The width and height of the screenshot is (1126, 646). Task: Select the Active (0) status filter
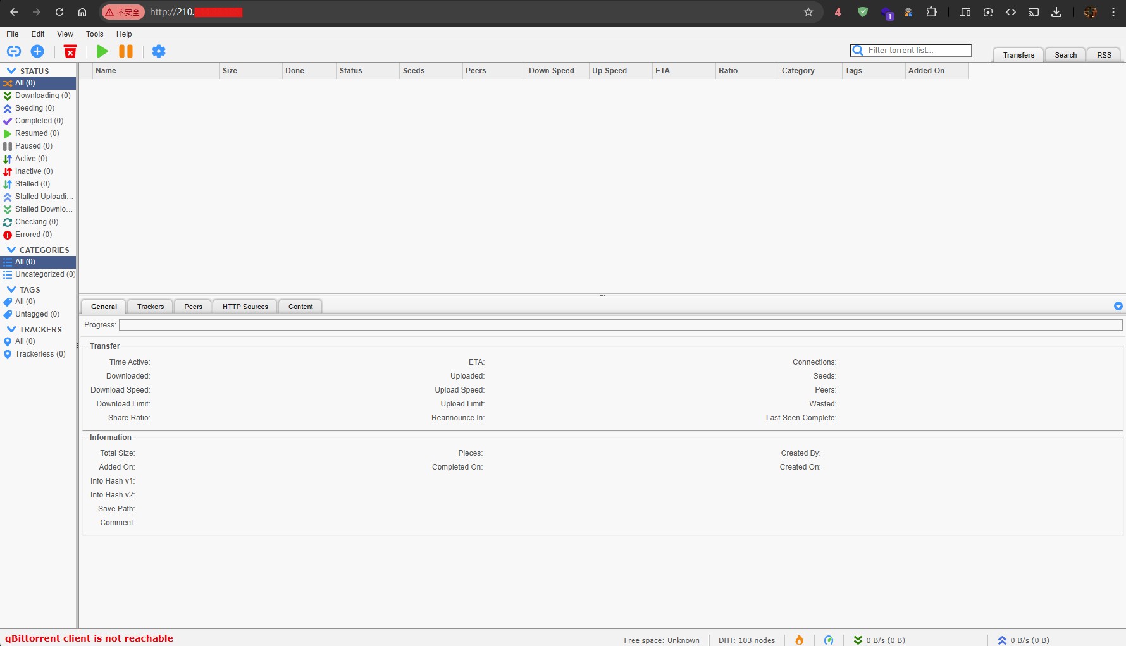pos(38,159)
